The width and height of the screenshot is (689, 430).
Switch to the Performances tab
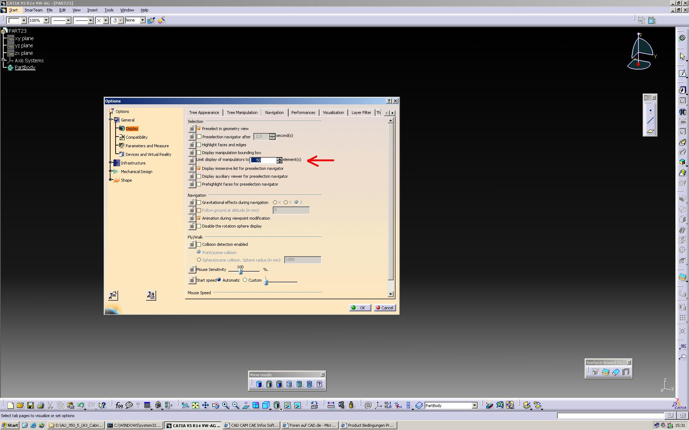point(303,113)
